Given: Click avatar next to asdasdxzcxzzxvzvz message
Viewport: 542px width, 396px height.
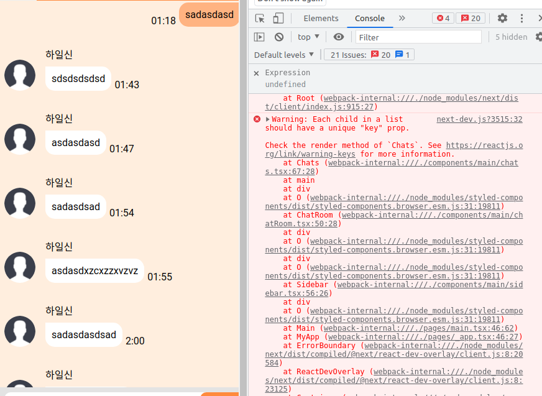Looking at the screenshot, I should click(20, 267).
